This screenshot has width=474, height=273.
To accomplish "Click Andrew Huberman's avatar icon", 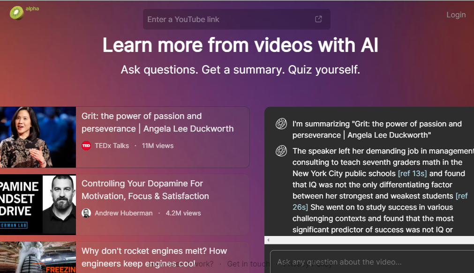I will (x=86, y=213).
